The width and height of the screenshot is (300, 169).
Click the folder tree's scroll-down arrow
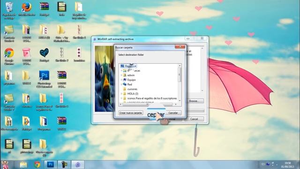[x=180, y=100]
